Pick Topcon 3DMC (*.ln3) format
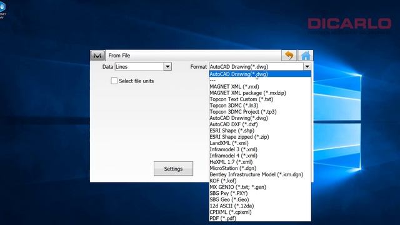The height and width of the screenshot is (225, 400). click(260, 106)
